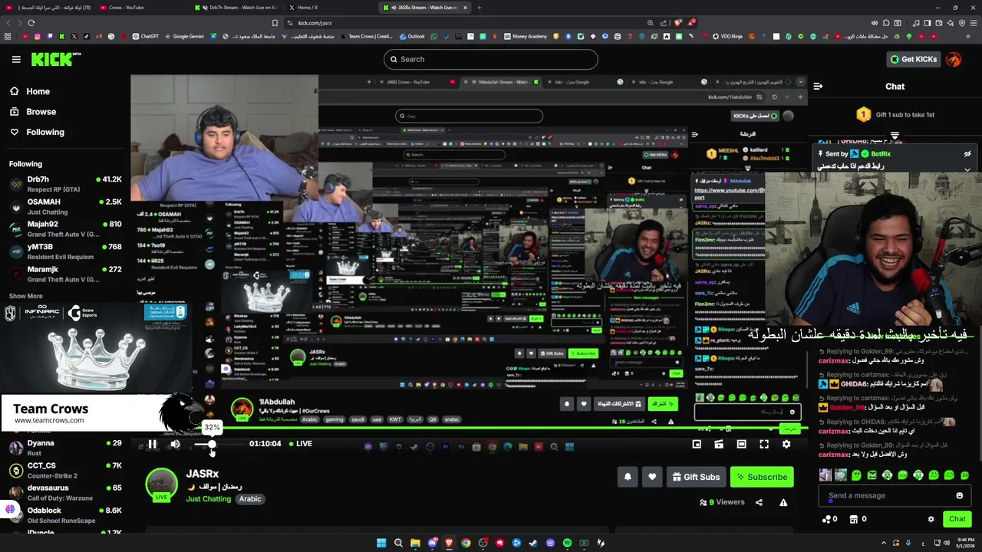
Task: Open Odablock recommended channel
Action: (x=65, y=514)
